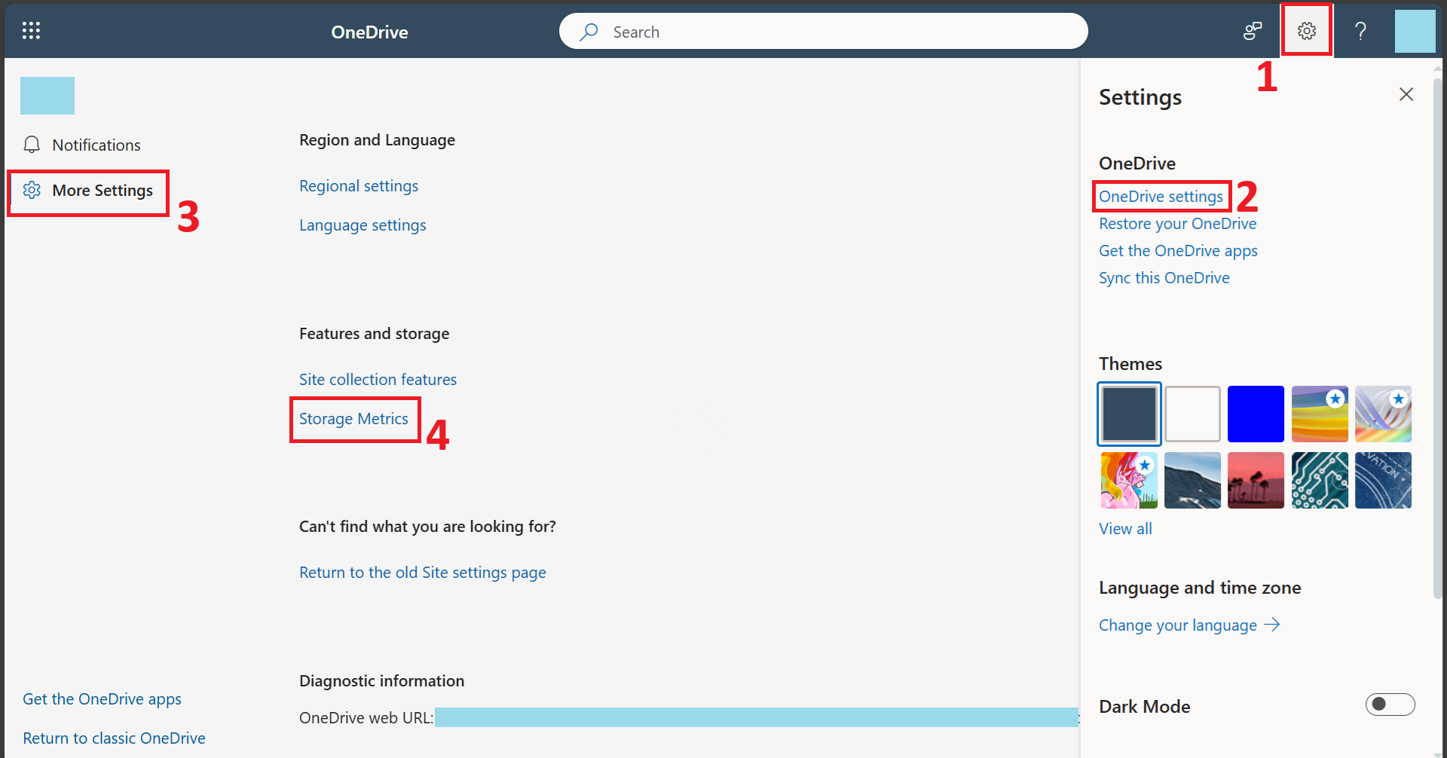Click Restore your OneDrive
The height and width of the screenshot is (758, 1447).
point(1177,224)
